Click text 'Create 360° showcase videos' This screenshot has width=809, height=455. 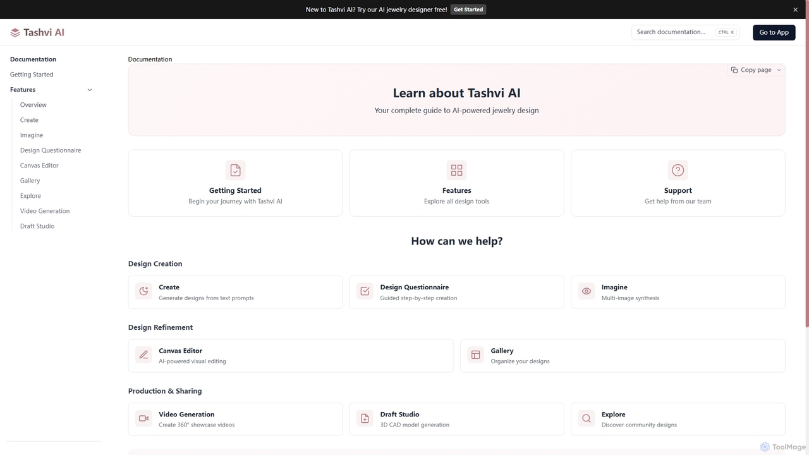coord(197,425)
